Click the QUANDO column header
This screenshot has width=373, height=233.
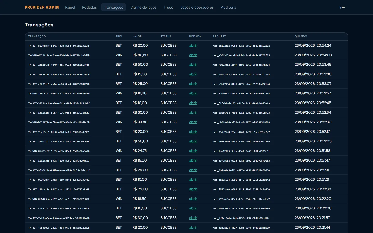(x=301, y=37)
